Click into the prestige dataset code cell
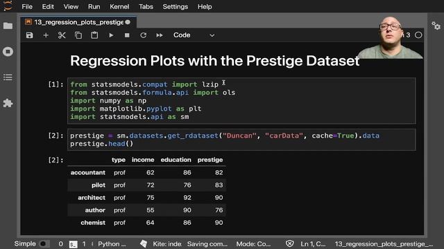Screen dimensions: 444x249 pyautogui.click(x=241, y=140)
